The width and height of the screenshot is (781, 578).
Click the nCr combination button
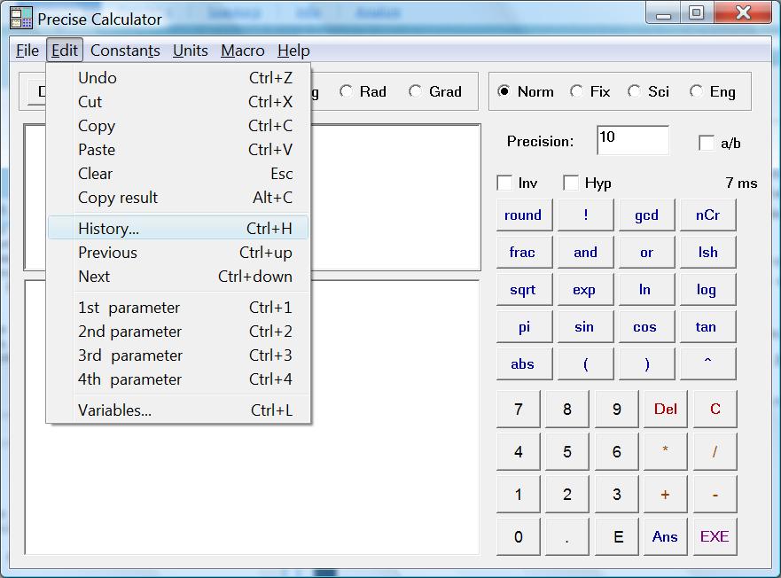[x=707, y=215]
